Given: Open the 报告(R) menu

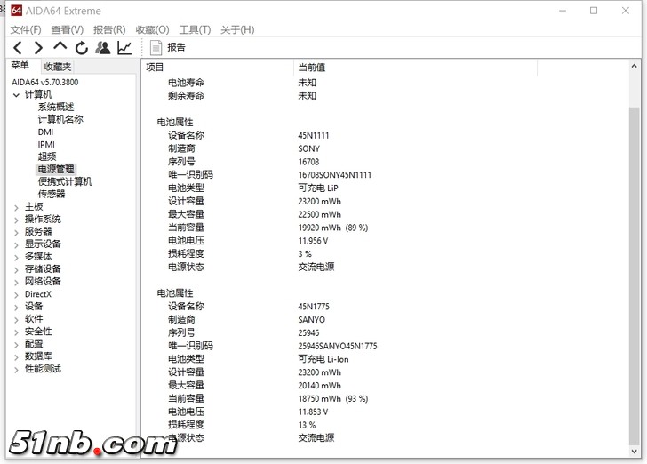Looking at the screenshot, I should tap(109, 29).
